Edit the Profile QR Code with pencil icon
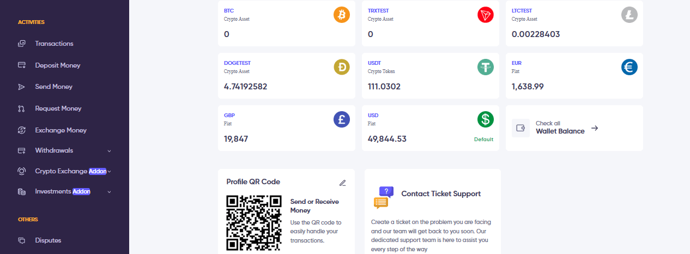The image size is (690, 254). click(342, 183)
